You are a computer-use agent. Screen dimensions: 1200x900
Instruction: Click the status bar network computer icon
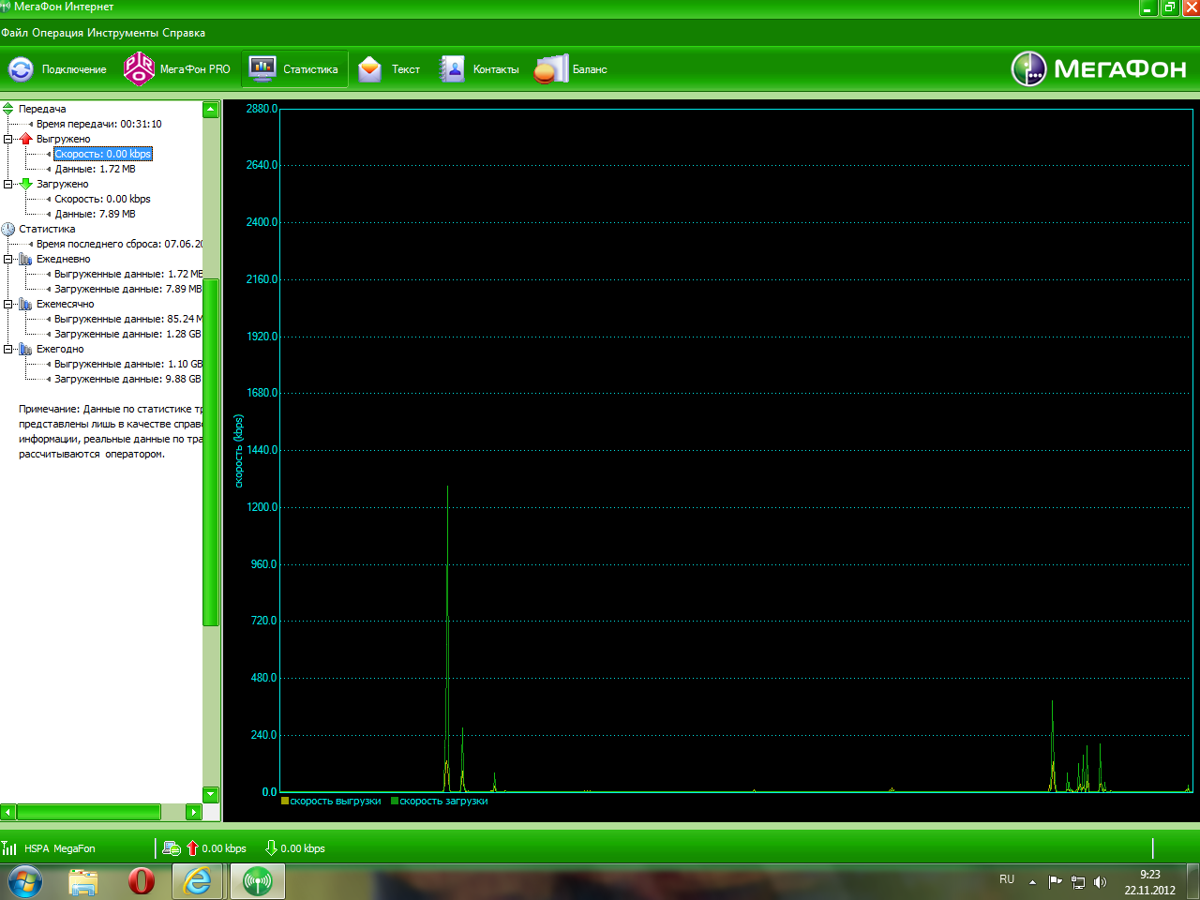point(172,848)
